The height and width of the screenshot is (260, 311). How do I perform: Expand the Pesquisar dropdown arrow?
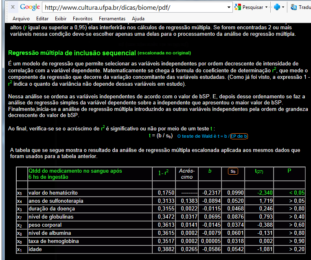(x=266, y=7)
